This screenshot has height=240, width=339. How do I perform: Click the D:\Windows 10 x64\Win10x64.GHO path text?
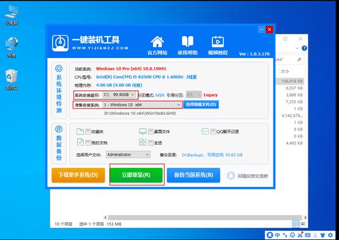point(140,114)
